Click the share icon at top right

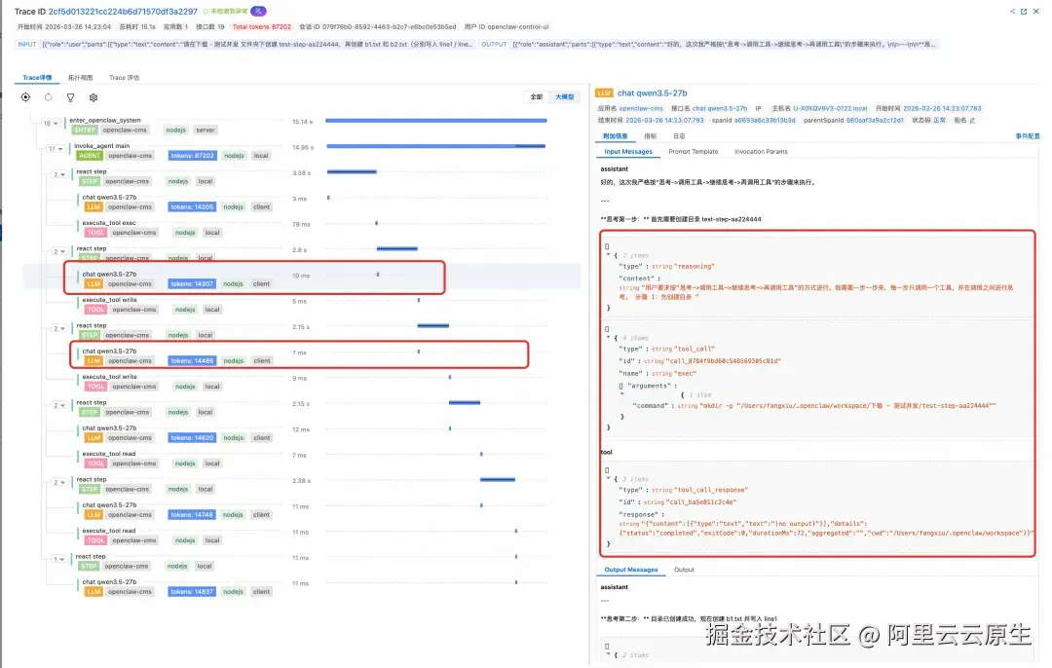(x=1012, y=12)
